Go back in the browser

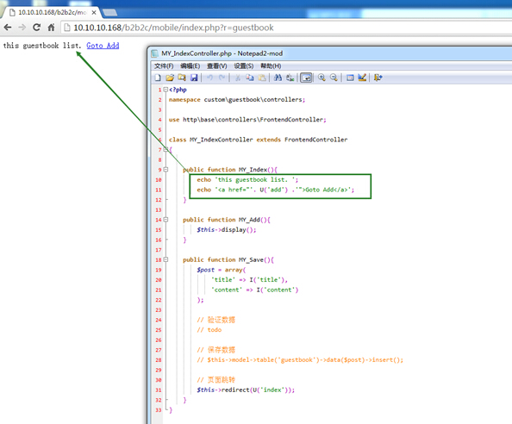coord(8,28)
